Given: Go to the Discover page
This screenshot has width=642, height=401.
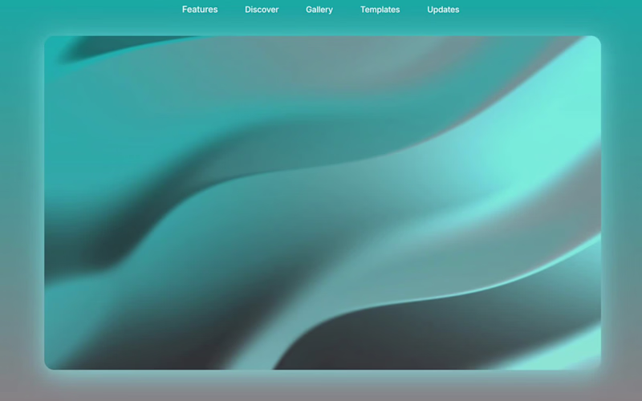Looking at the screenshot, I should pyautogui.click(x=262, y=10).
